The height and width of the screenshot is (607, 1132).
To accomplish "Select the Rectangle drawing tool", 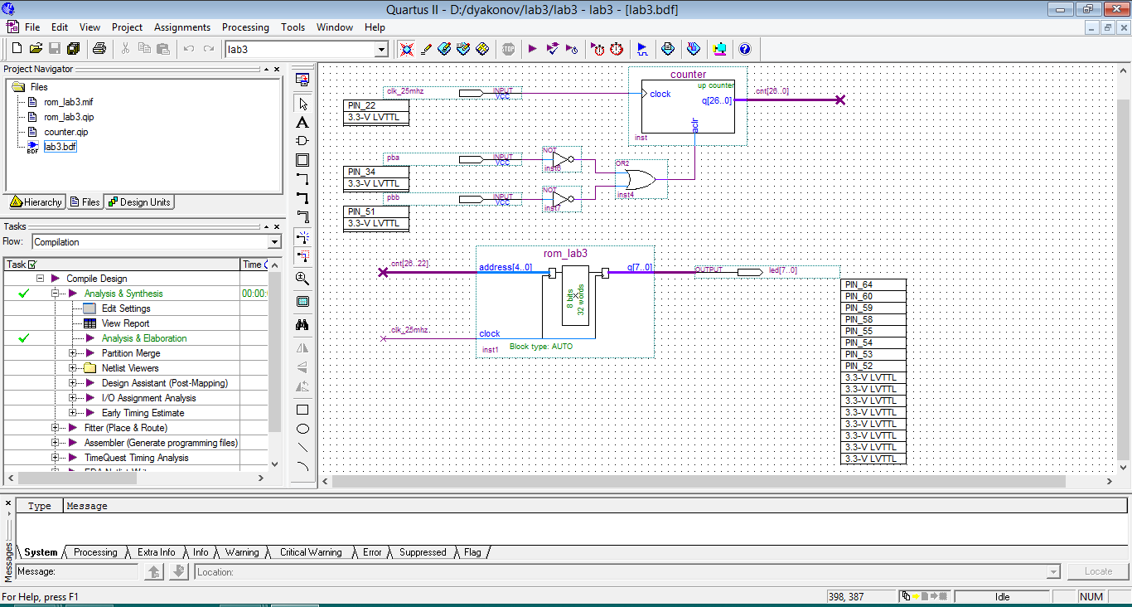I will 302,410.
